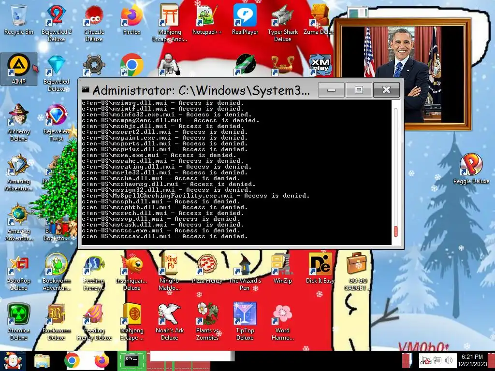
Task: Launch Bejeweled 2 Deluxe shortcut
Action: click(57, 23)
